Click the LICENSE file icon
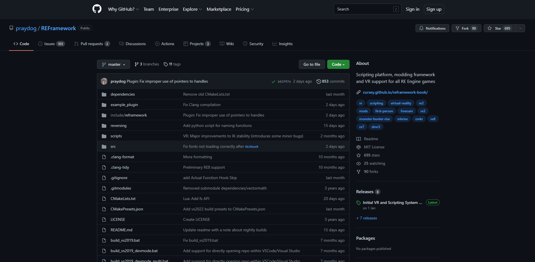Image resolution: width=535 pixels, height=262 pixels. click(104, 219)
